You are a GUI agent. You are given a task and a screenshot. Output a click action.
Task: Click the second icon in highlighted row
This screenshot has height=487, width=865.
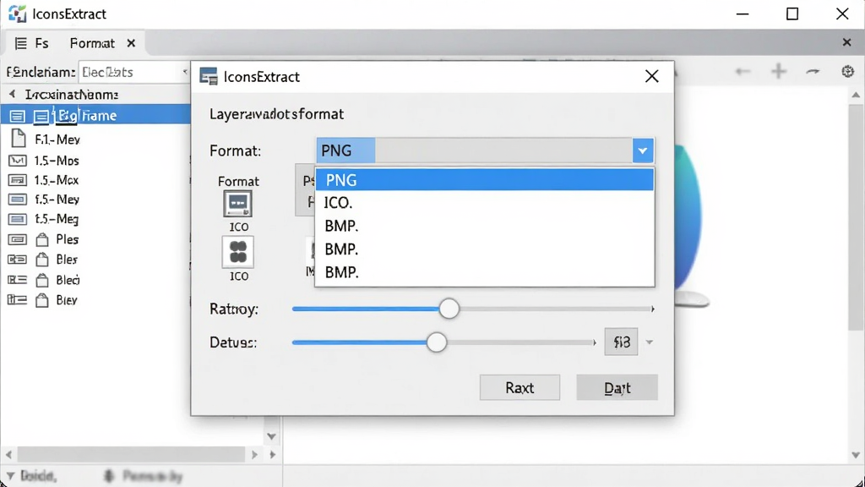tap(41, 116)
